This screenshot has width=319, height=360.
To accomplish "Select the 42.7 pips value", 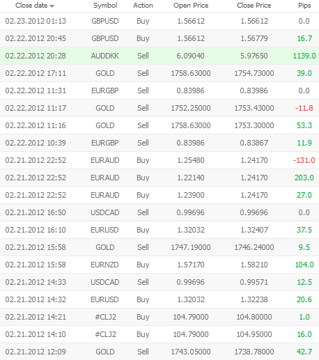I will tap(304, 352).
